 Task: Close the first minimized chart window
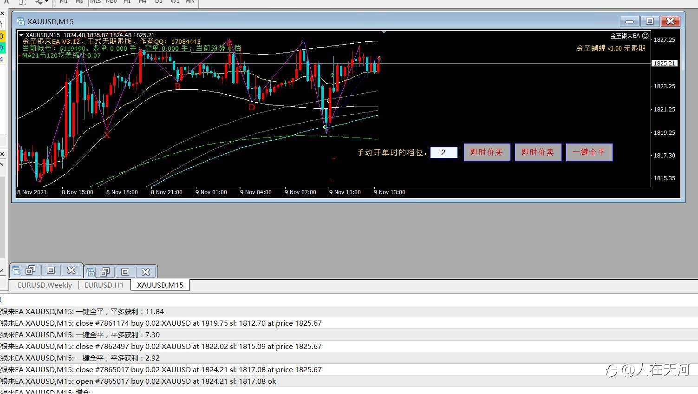pos(71,270)
